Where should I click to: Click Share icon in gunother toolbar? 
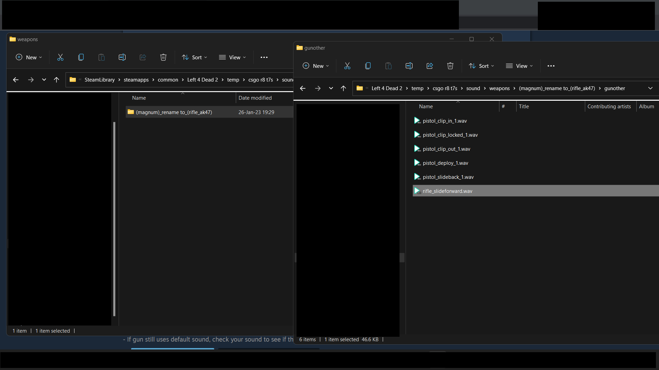(x=429, y=66)
